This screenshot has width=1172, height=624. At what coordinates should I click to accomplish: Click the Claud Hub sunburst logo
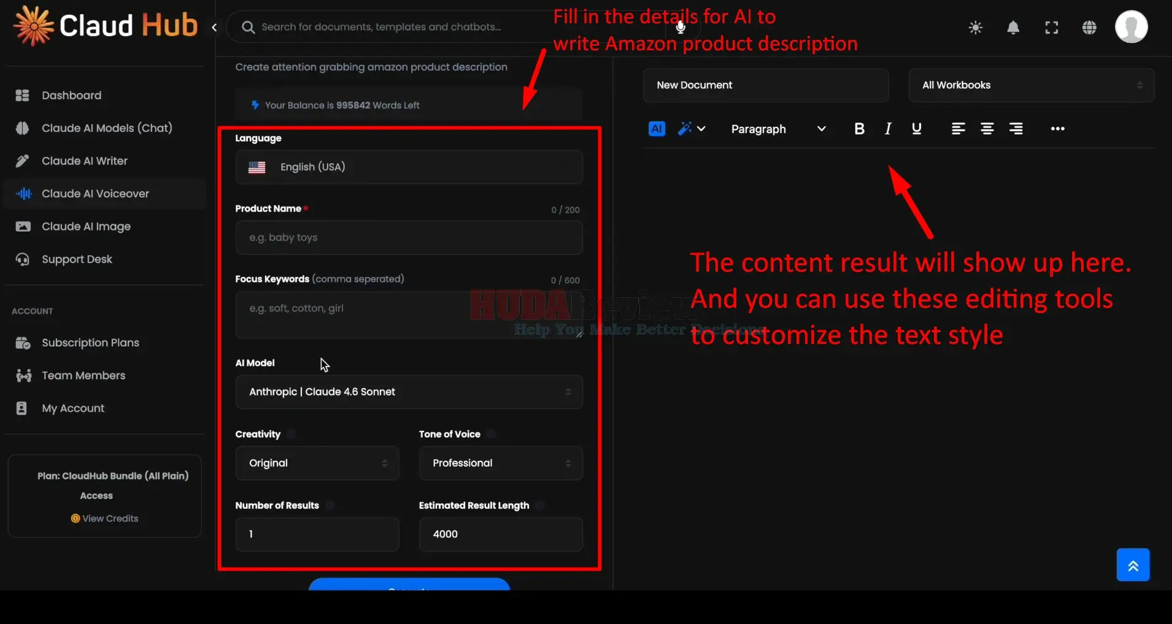coord(34,26)
